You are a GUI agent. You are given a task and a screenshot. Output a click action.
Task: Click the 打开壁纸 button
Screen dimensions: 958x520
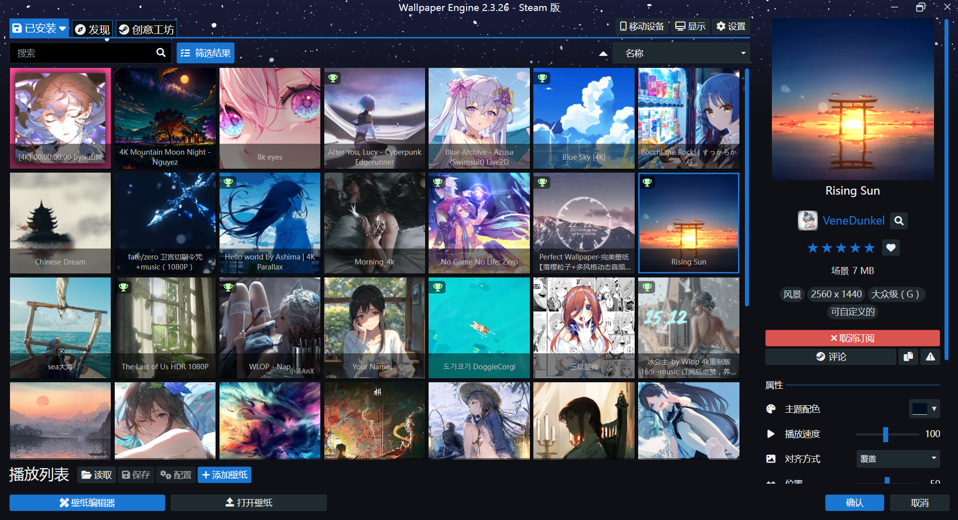pyautogui.click(x=248, y=503)
